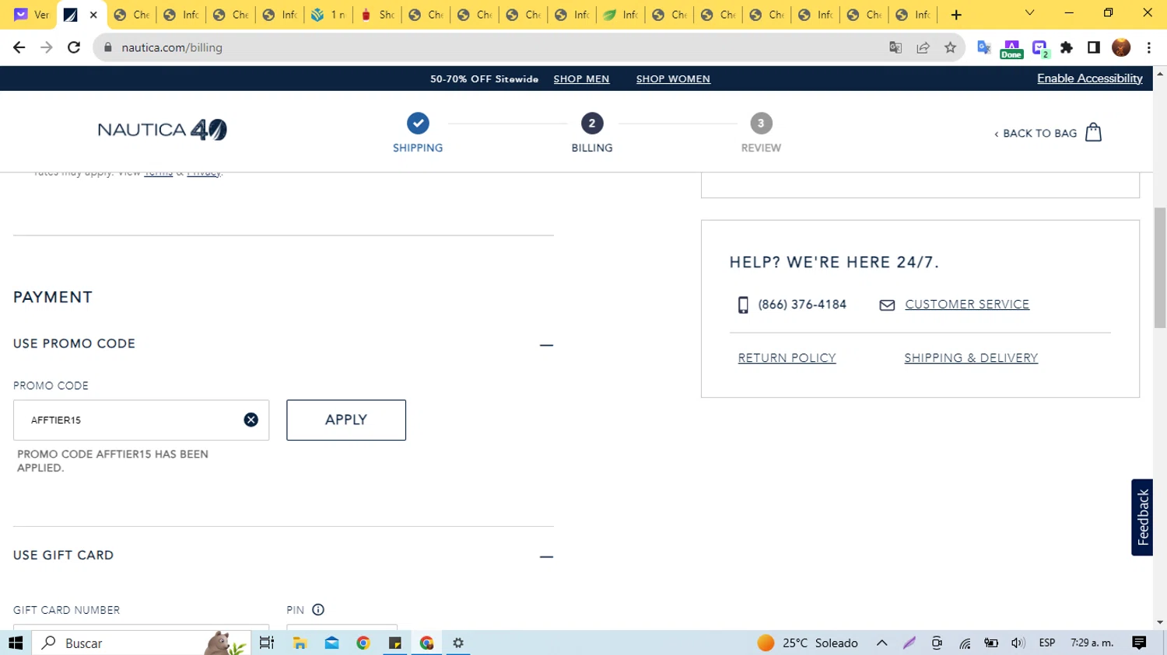Viewport: 1167px width, 655px height.
Task: Open the notification center icon
Action: [1139, 643]
